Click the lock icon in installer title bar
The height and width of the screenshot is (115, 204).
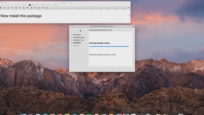(134, 27)
